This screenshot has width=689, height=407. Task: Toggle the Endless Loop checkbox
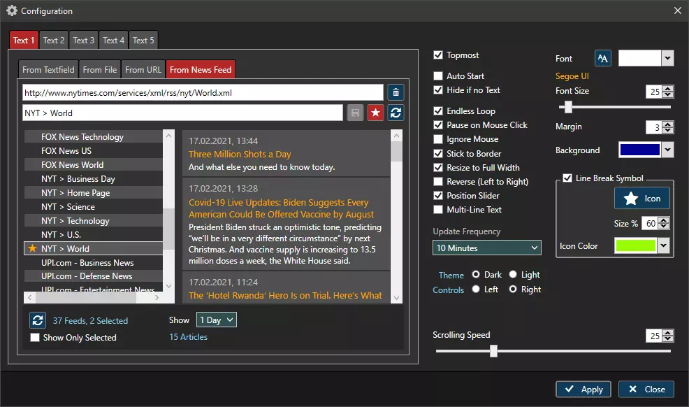click(438, 110)
